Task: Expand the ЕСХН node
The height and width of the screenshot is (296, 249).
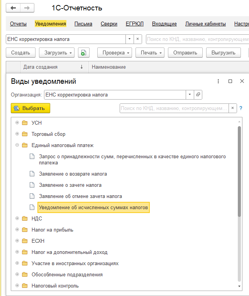Action: click(17, 241)
